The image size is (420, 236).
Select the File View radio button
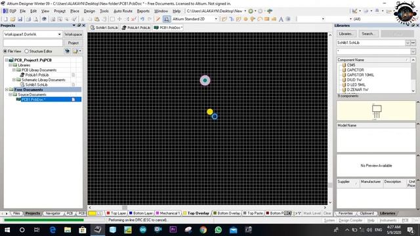[x=5, y=51]
